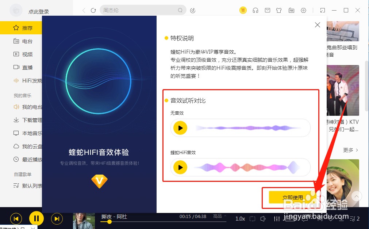Click the back navigation arrow
369x229 pixels.
(84, 10)
